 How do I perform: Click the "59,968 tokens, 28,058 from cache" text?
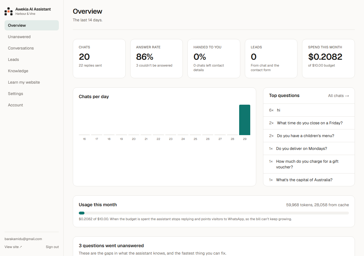click(x=317, y=205)
